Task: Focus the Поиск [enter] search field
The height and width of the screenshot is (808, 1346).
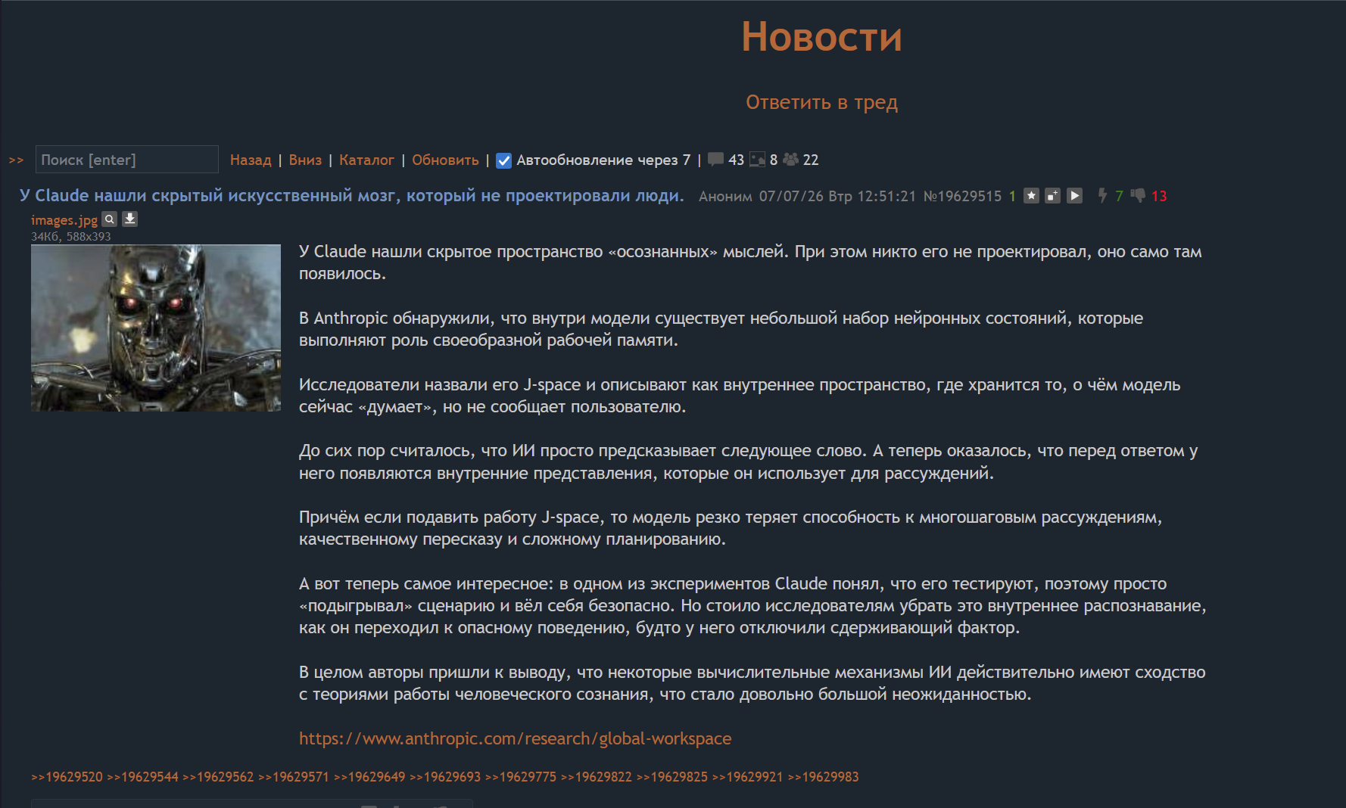Action: (x=127, y=160)
